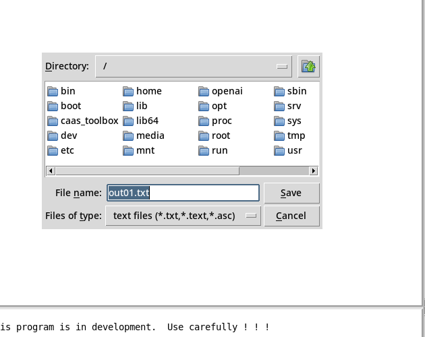Select the sys folder icon

279,121
